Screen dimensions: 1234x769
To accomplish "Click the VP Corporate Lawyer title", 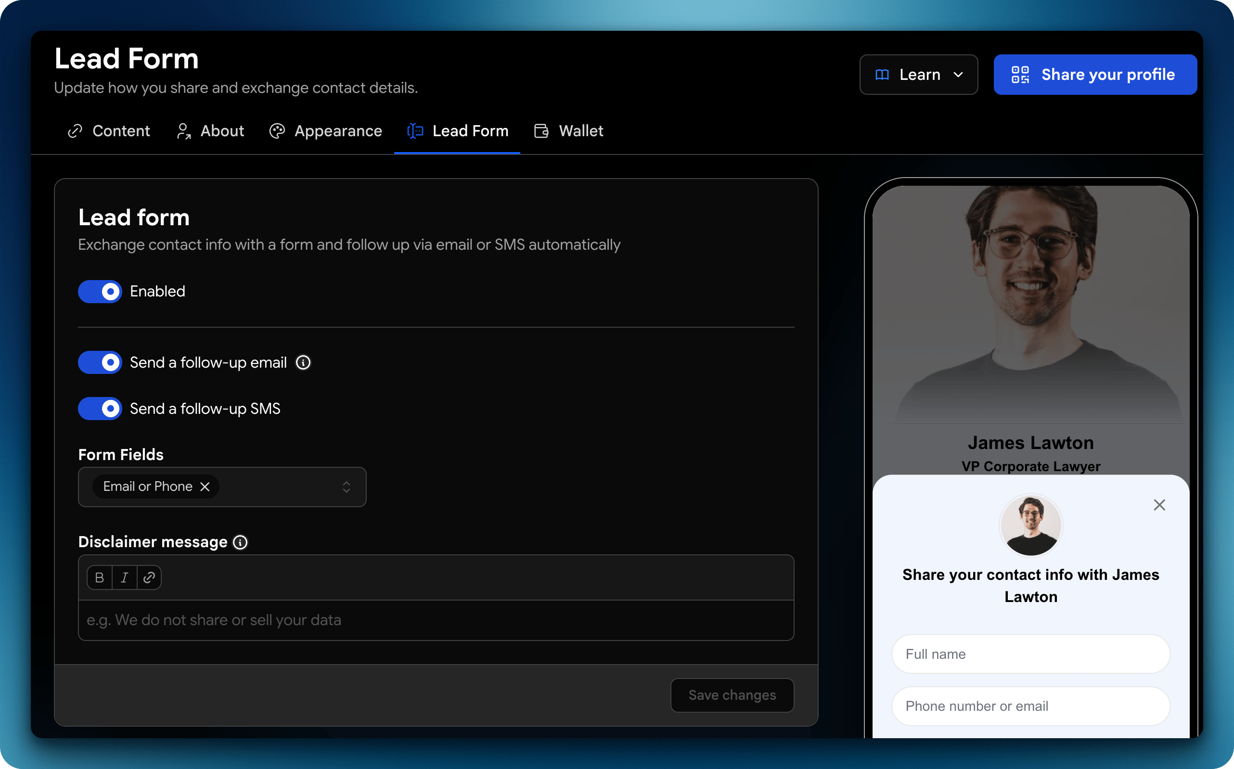I will click(1030, 466).
